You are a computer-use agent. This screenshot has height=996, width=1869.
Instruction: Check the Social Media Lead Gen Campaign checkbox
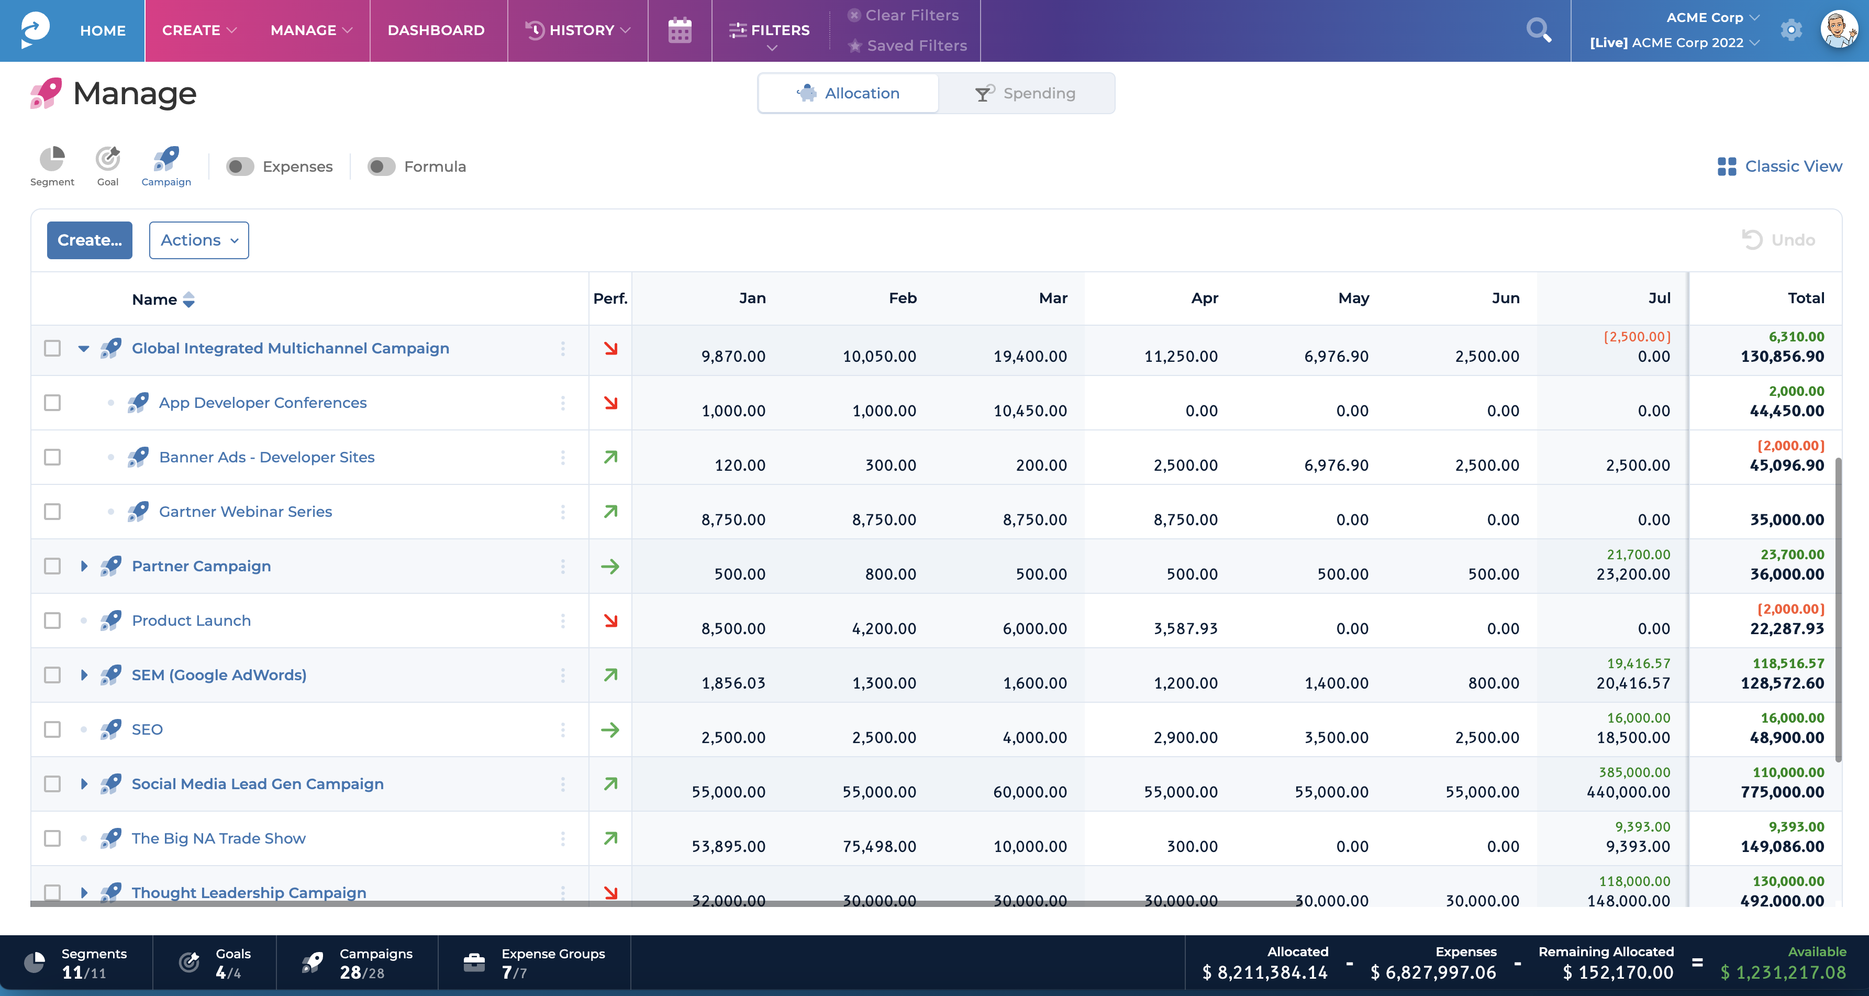click(x=52, y=784)
